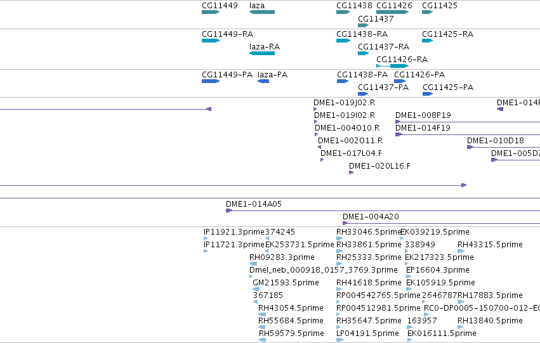Image resolution: width=540 pixels, height=343 pixels.
Task: Click the DME1-017L04.F label
Action: click(x=351, y=153)
